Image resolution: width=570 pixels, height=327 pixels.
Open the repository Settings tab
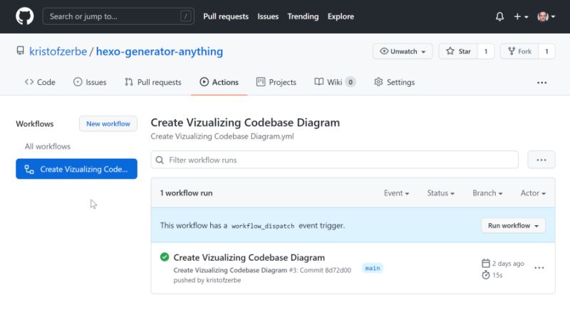(x=395, y=82)
